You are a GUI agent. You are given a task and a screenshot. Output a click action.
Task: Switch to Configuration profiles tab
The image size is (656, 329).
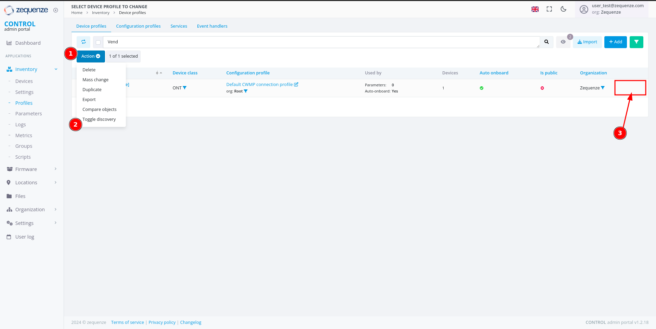tap(138, 26)
